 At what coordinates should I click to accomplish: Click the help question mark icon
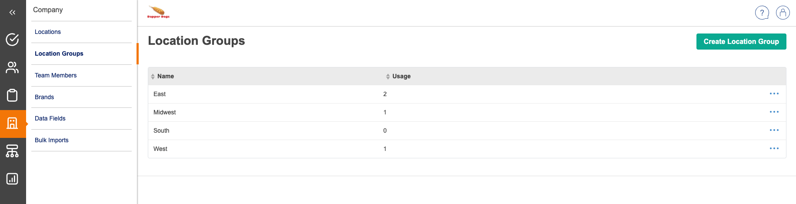point(762,13)
